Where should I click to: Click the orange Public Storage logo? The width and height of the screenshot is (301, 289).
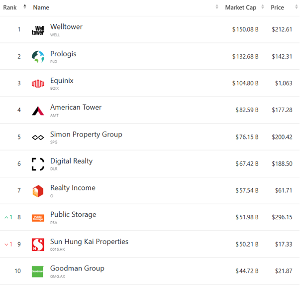pos(38,218)
